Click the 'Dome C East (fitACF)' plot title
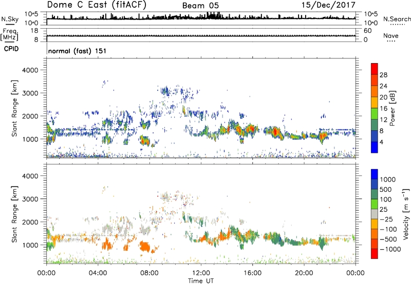Screen dimensions: 411x284 [x=97, y=5]
